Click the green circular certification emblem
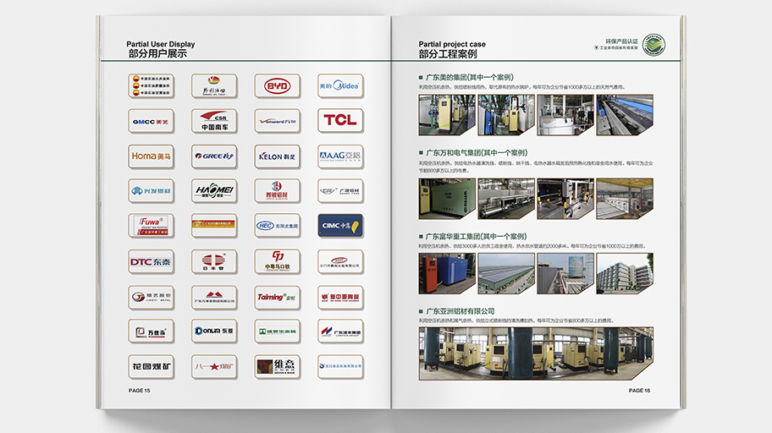 pyautogui.click(x=653, y=46)
